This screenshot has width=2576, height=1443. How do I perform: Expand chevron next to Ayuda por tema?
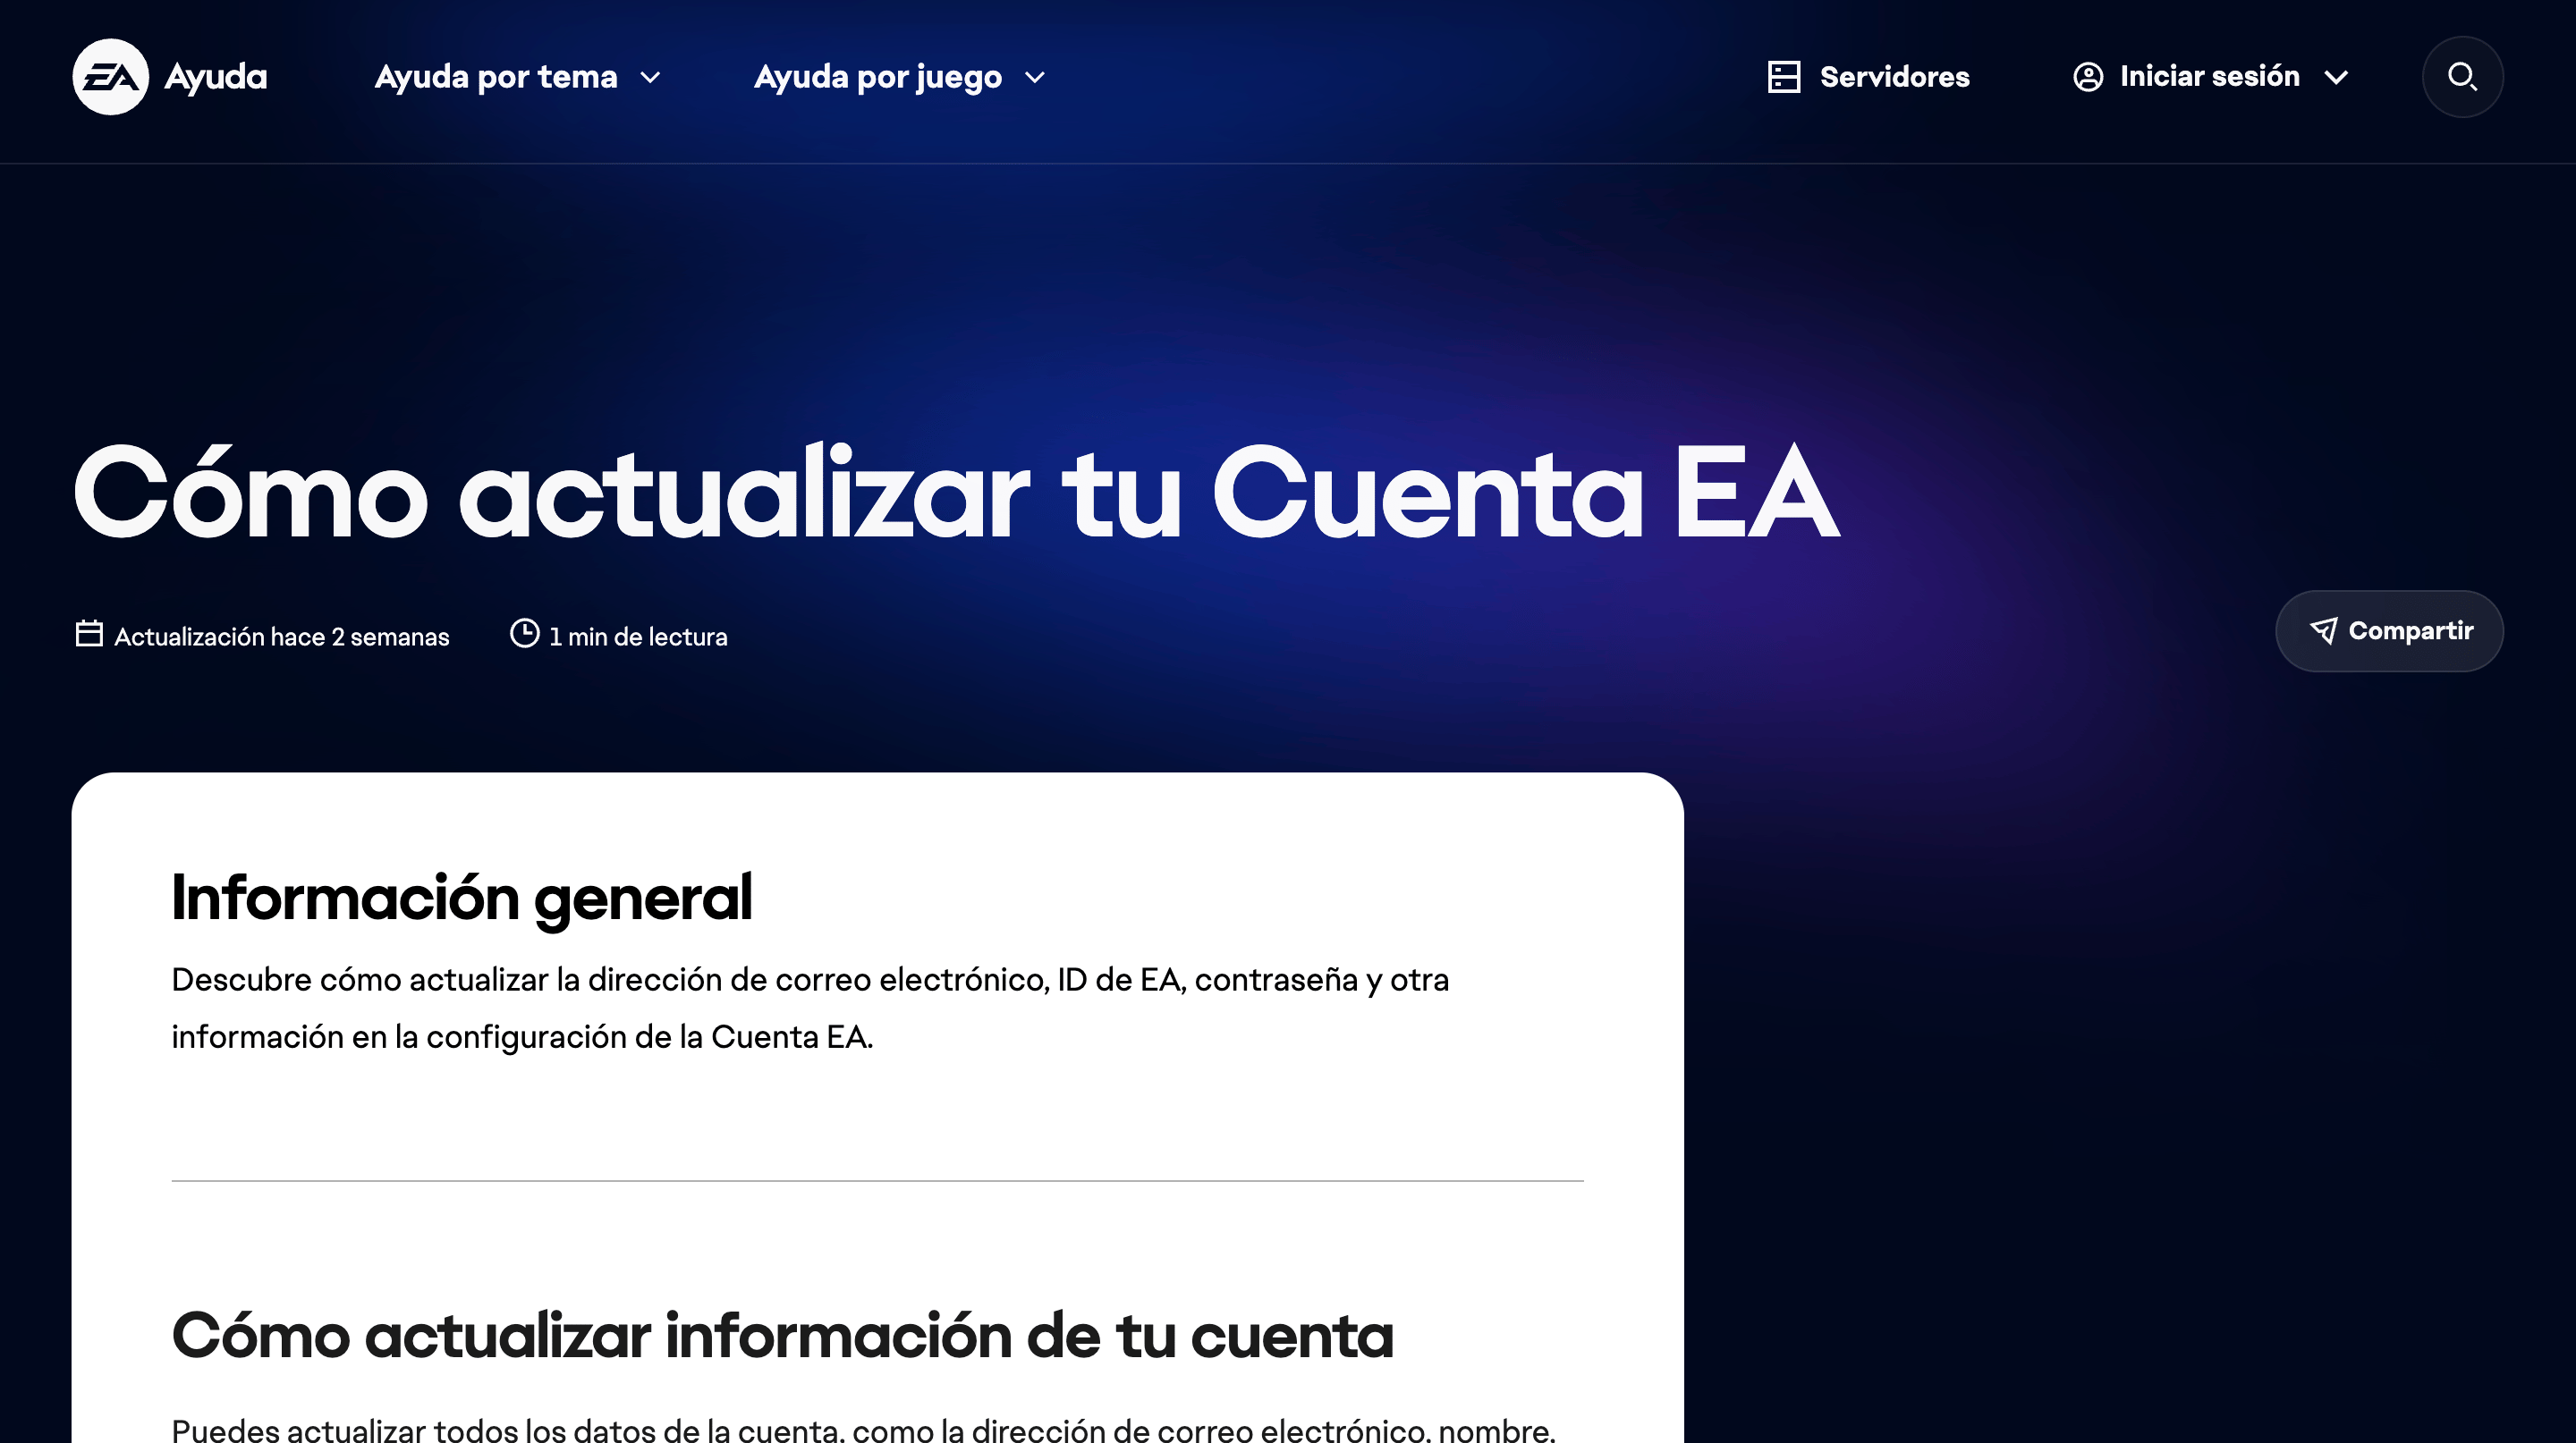650,78
